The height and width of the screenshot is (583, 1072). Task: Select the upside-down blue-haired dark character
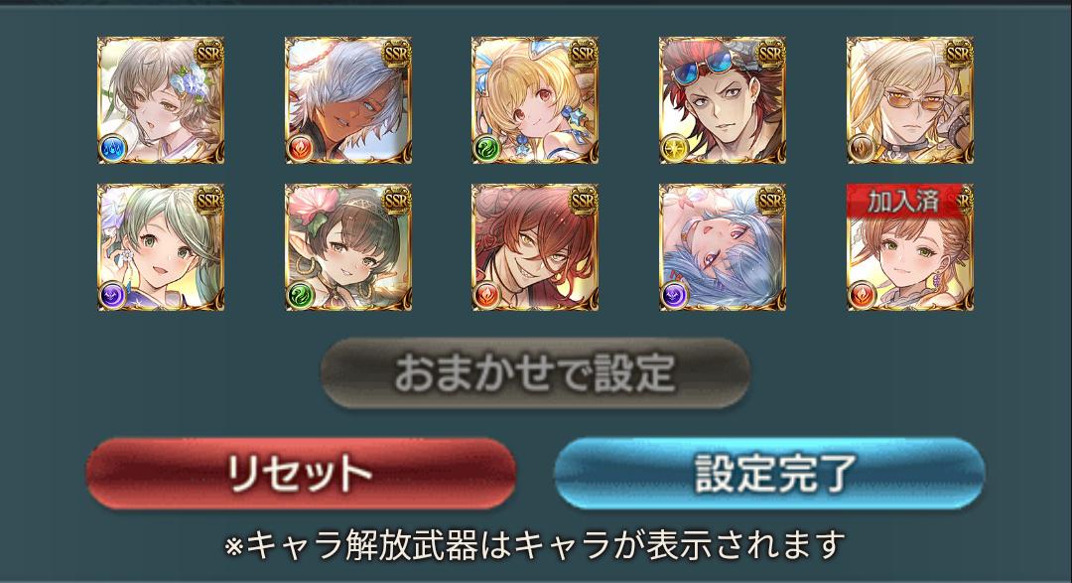click(x=722, y=247)
